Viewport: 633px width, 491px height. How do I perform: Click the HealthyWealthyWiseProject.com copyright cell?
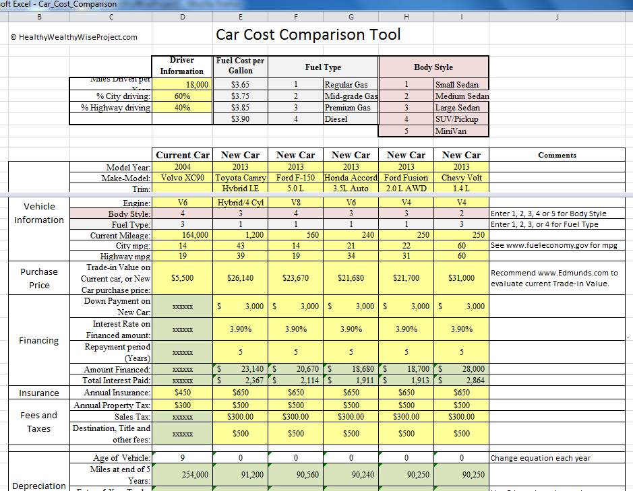point(74,37)
